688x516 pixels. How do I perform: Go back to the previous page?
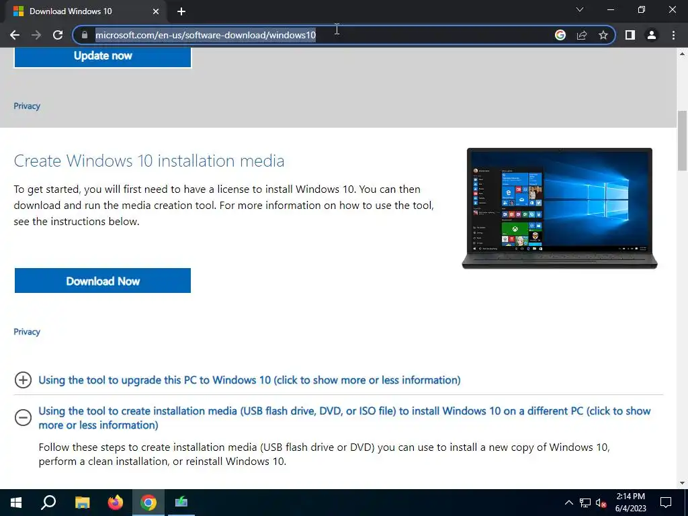15,35
